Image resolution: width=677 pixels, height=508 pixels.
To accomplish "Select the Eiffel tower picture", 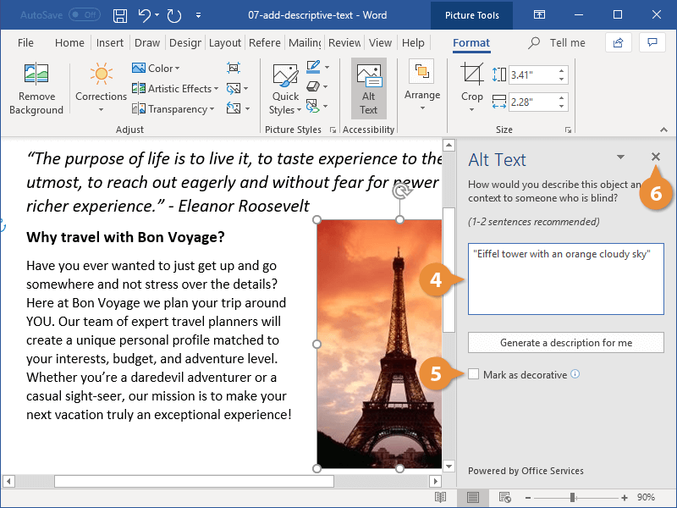I will (x=379, y=344).
